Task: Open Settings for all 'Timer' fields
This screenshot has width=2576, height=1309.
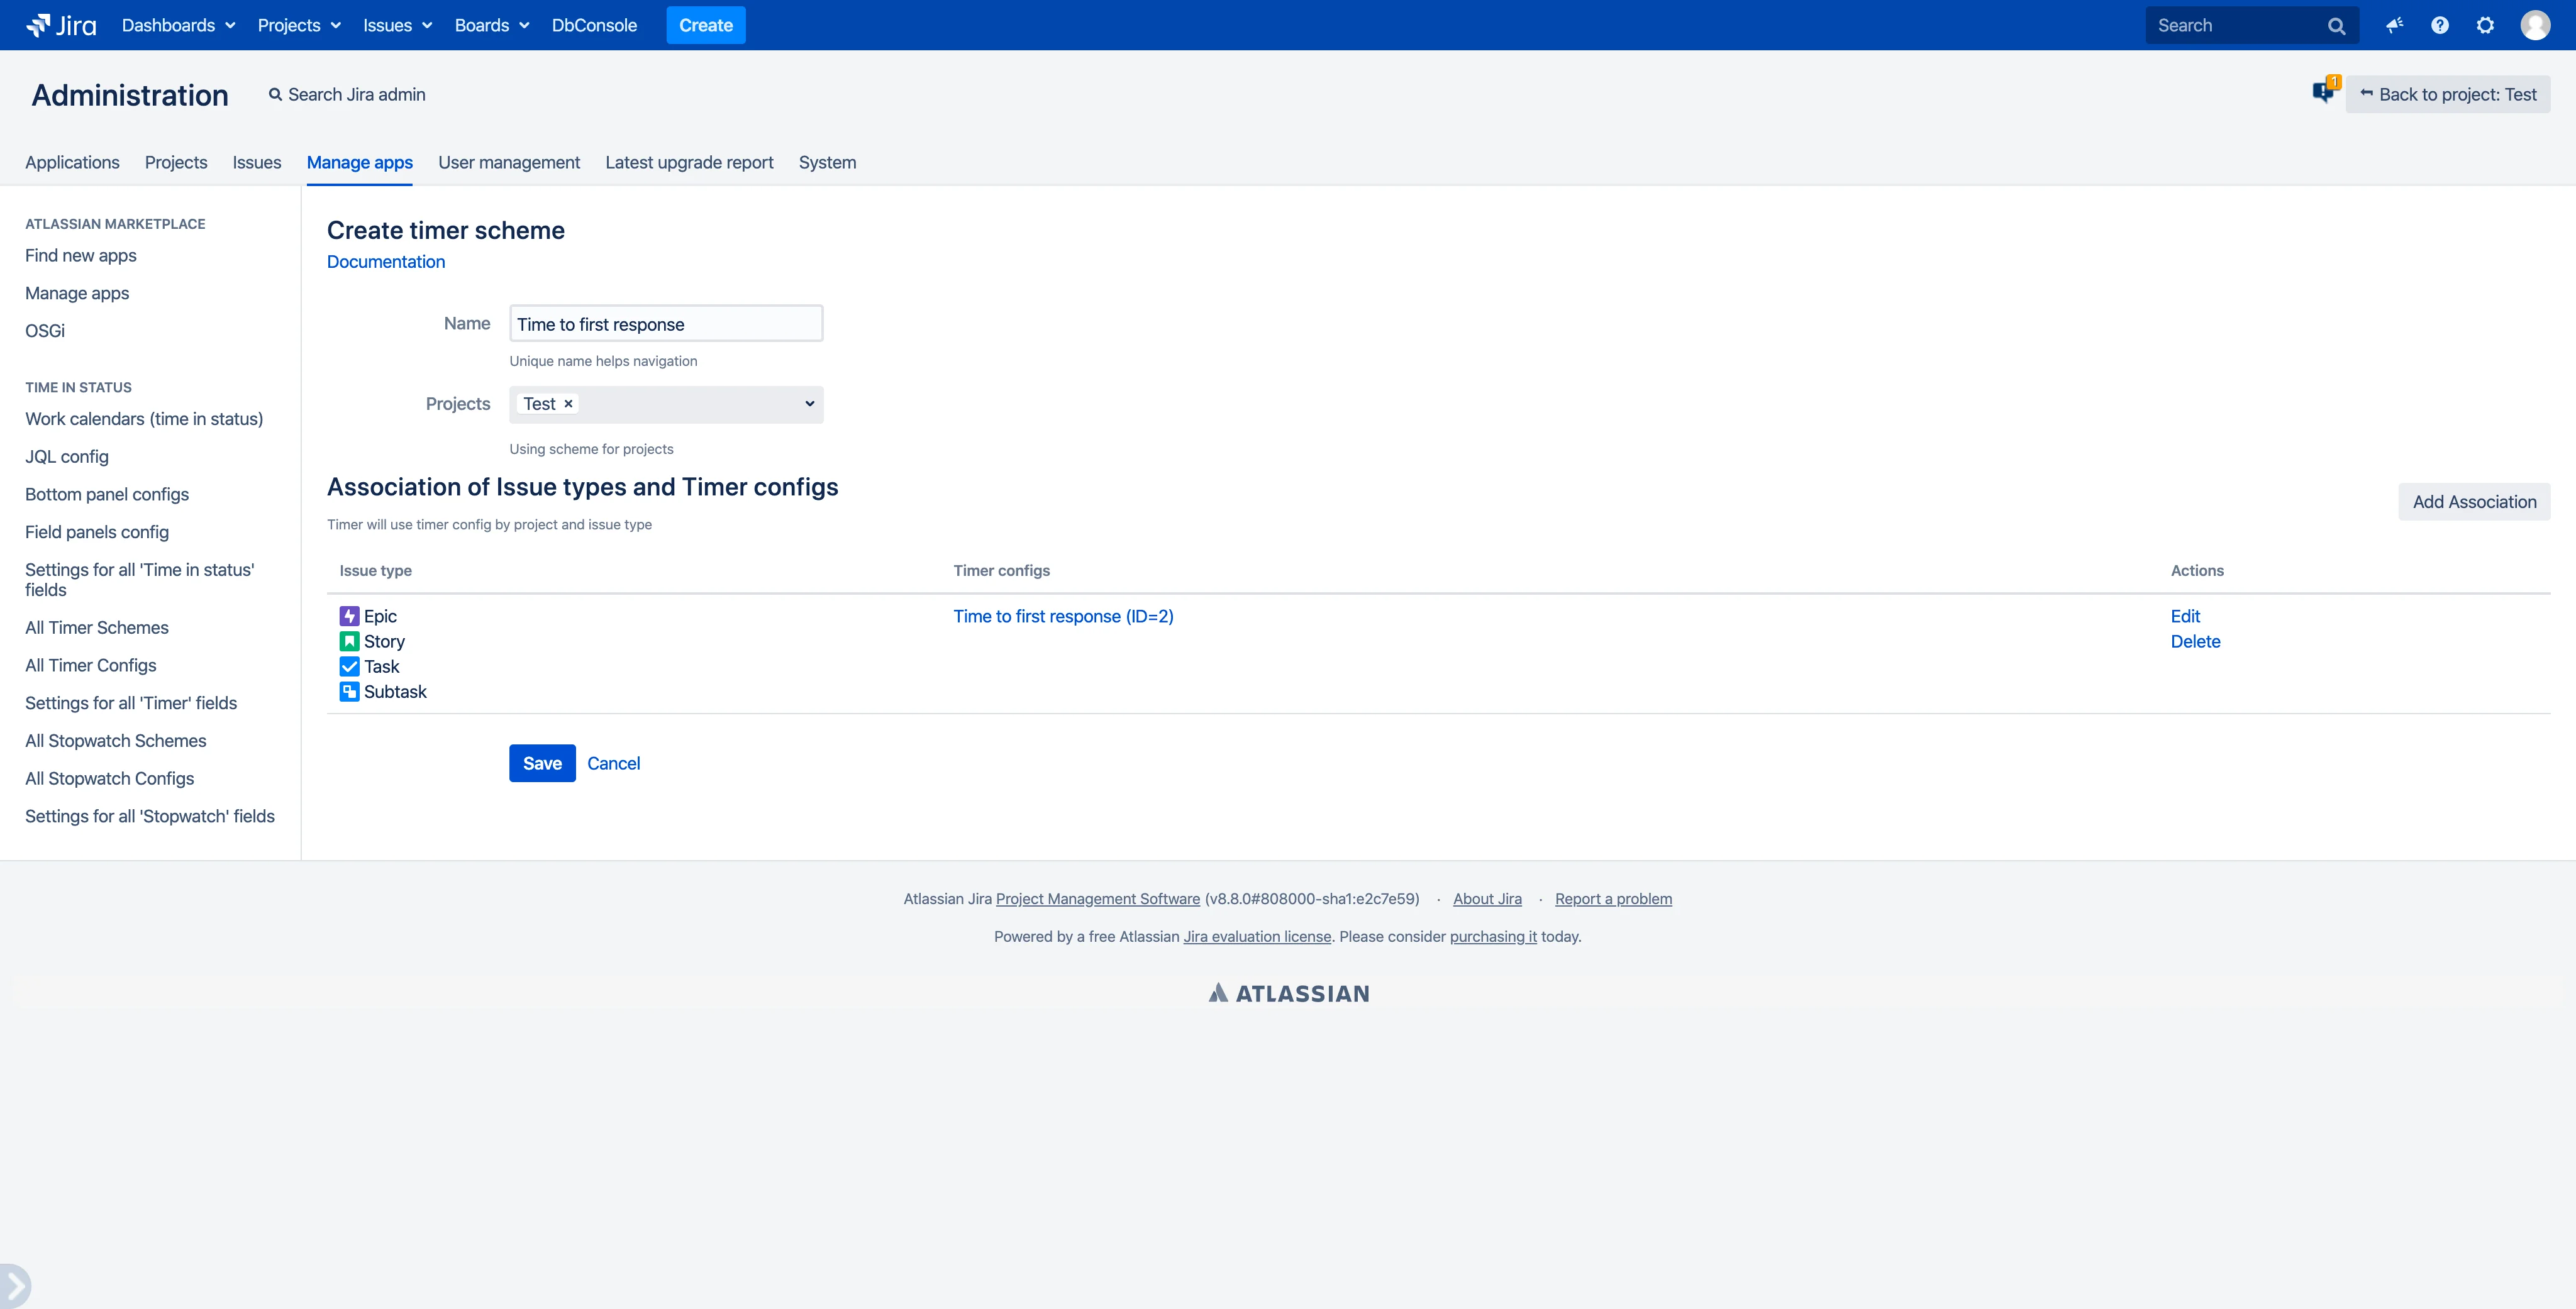Action: click(131, 703)
